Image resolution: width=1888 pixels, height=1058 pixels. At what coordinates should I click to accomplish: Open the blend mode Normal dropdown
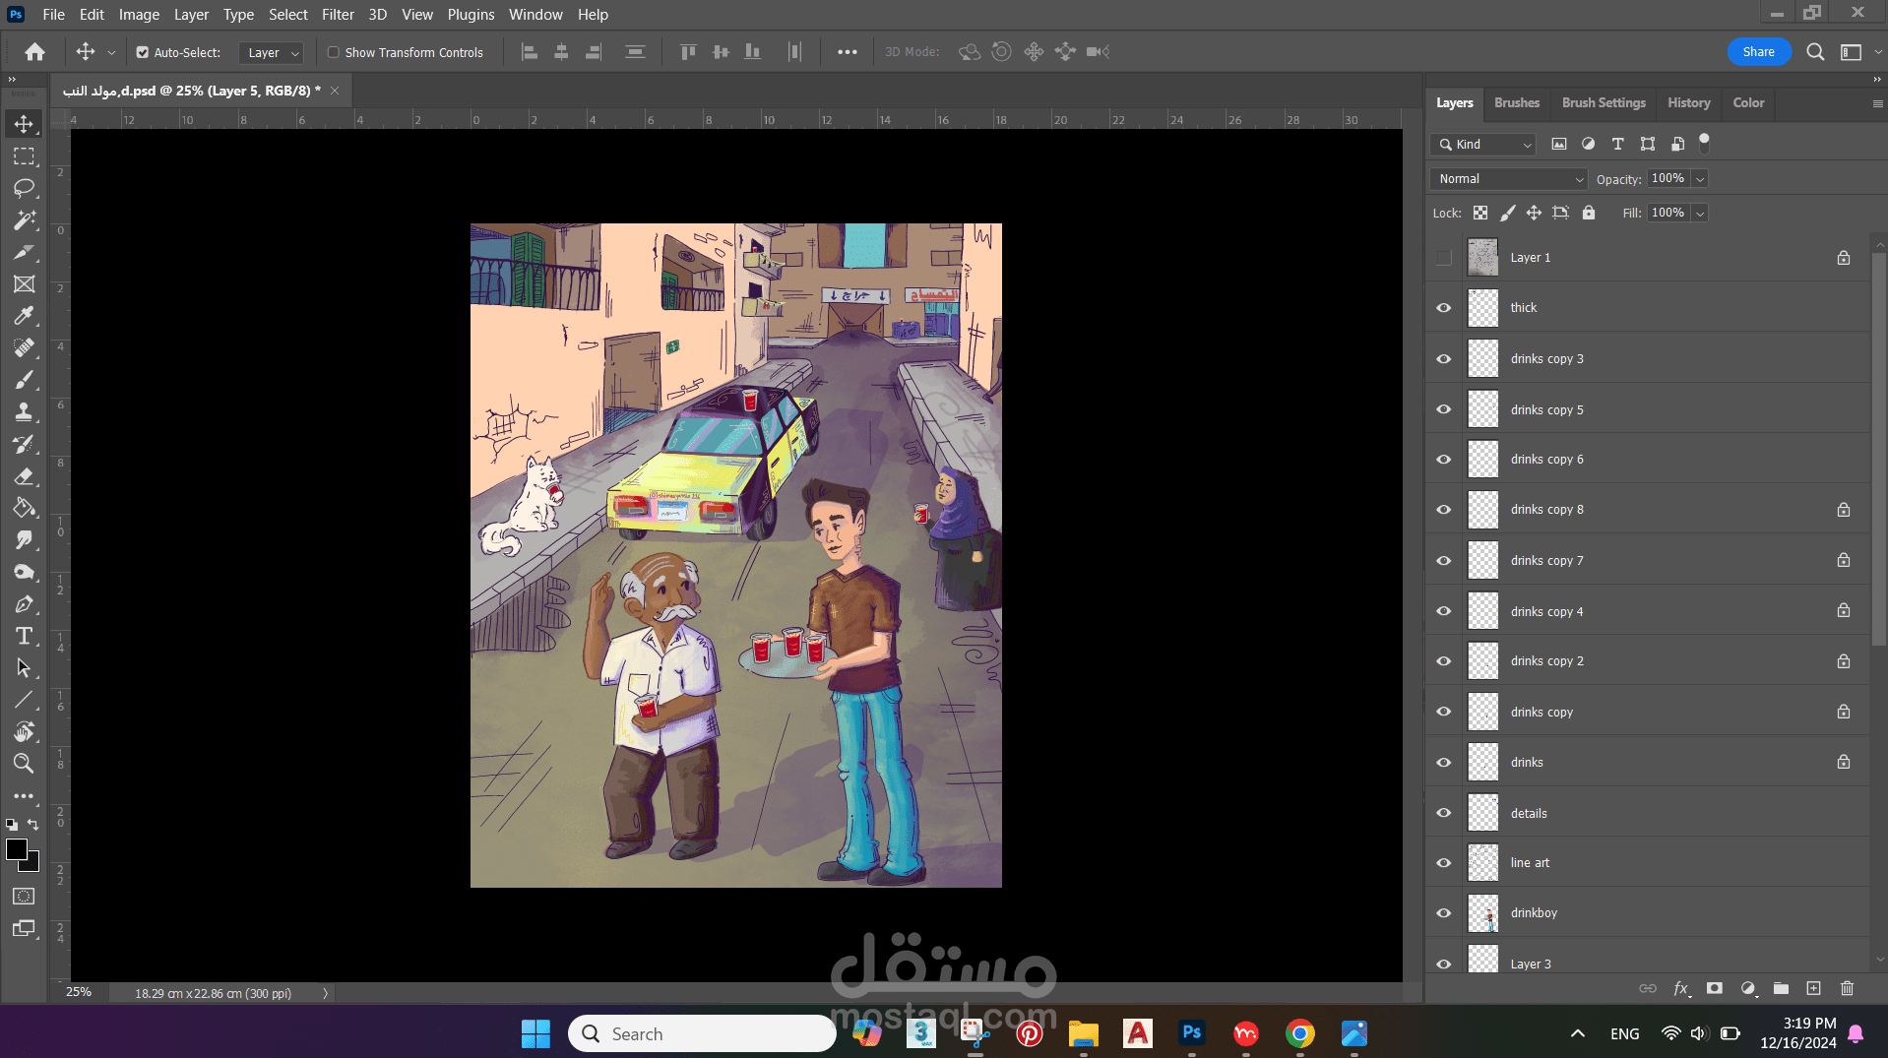1508,179
